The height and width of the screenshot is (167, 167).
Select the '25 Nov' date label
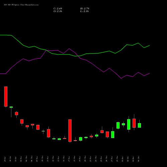pyautogui.click(x=101, y=159)
